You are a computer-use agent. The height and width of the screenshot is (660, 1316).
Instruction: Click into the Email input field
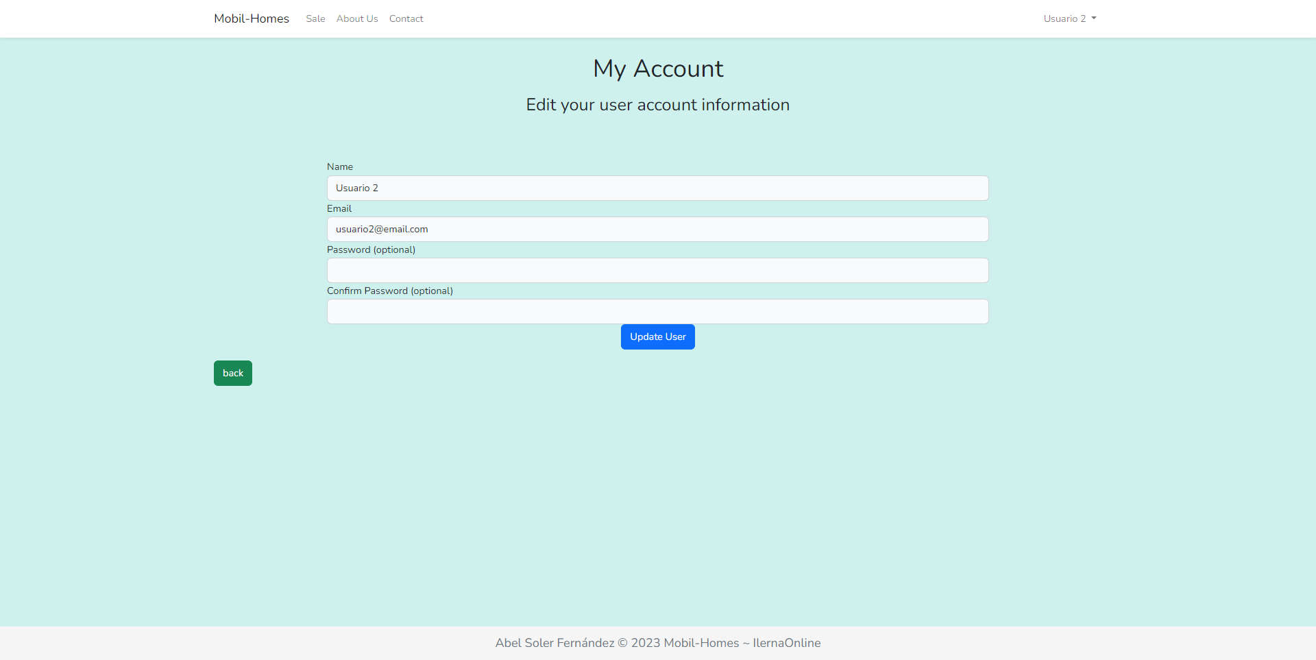[x=657, y=229]
